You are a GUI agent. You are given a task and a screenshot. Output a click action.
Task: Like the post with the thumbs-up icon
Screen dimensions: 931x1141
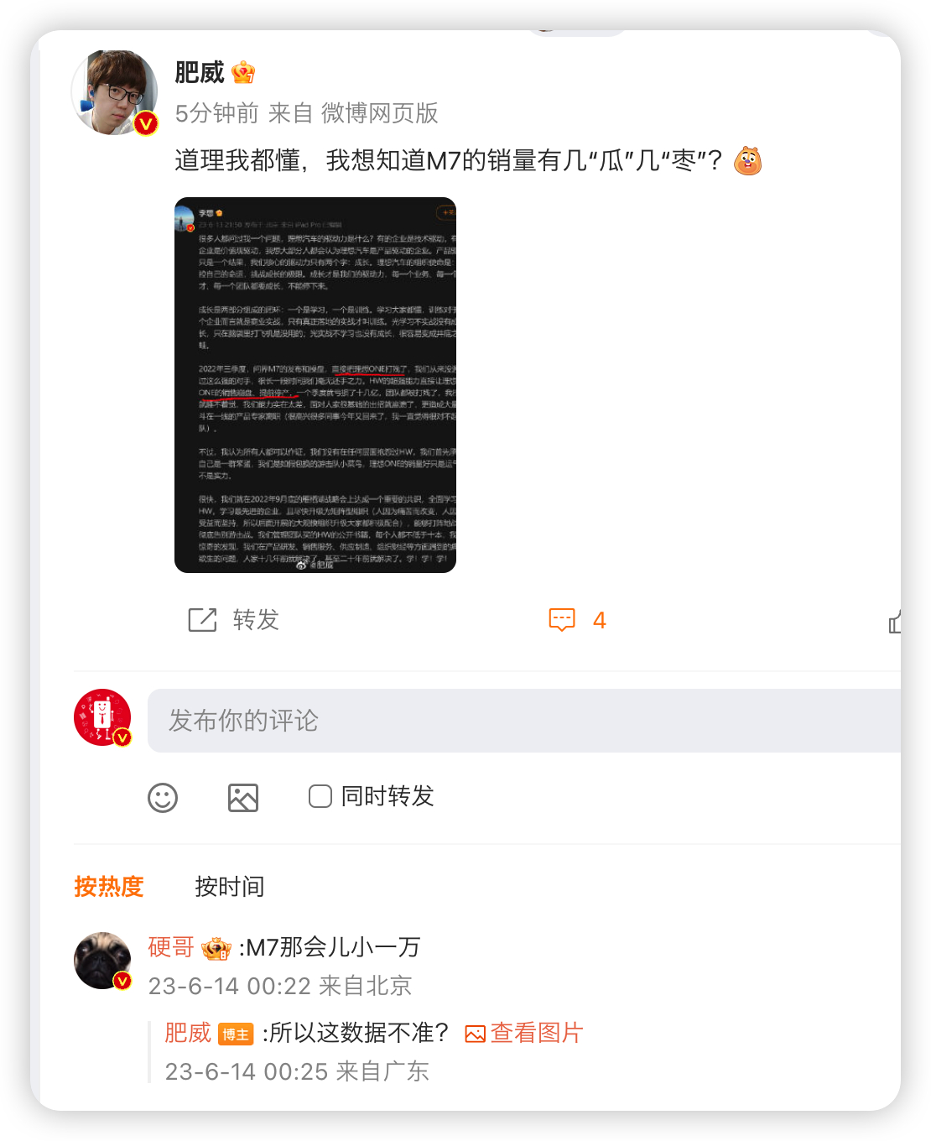click(894, 621)
